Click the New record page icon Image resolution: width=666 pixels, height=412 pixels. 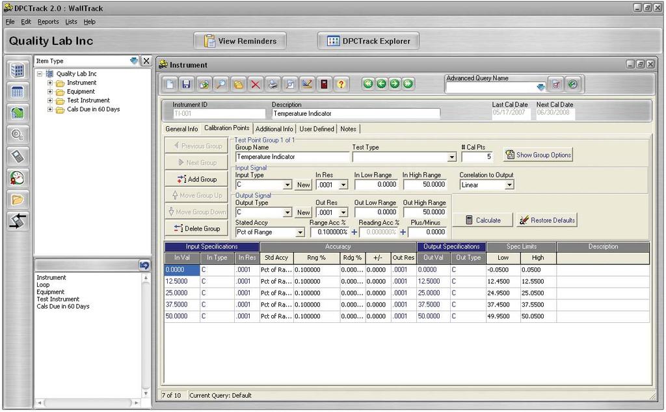tap(170, 84)
